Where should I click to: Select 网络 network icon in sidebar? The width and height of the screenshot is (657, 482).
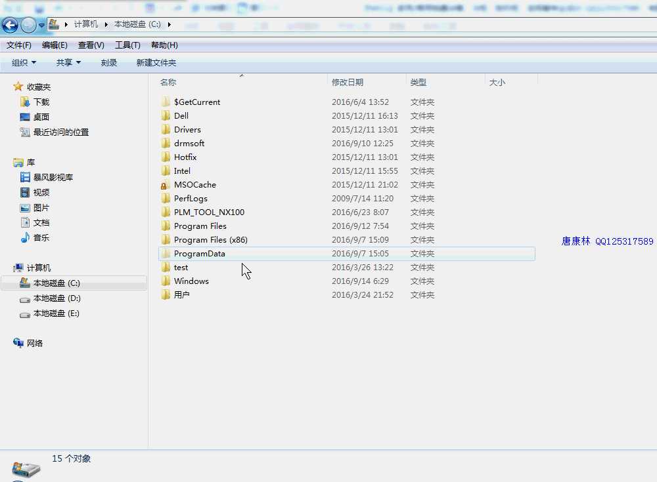pos(18,343)
